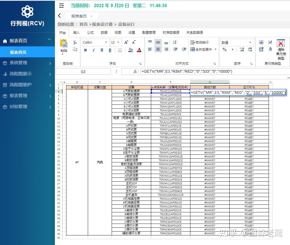Open the 配置管理 ribbon tab
Viewport: 290px width, 245px height.
149,33
